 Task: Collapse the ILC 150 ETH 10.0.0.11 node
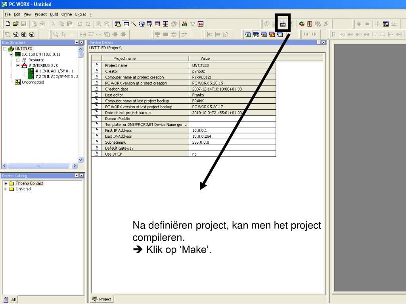(11, 54)
